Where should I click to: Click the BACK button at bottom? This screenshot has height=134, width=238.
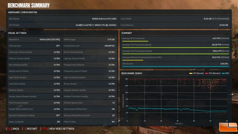tap(13, 129)
